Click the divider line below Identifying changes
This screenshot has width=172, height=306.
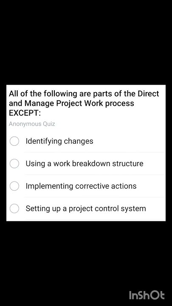coord(95,152)
